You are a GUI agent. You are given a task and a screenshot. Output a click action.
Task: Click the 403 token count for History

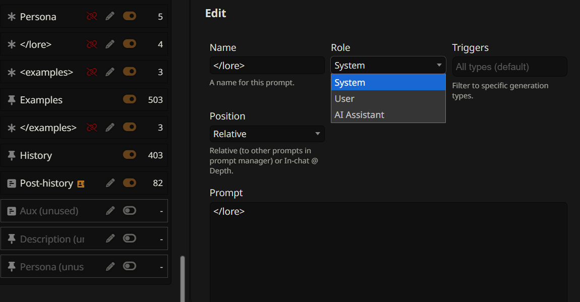(155, 155)
